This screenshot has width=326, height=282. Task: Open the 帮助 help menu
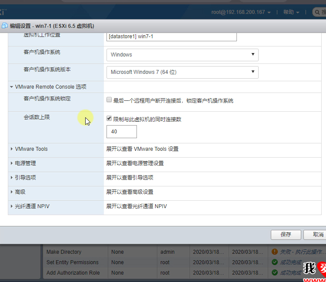[x=291, y=12]
